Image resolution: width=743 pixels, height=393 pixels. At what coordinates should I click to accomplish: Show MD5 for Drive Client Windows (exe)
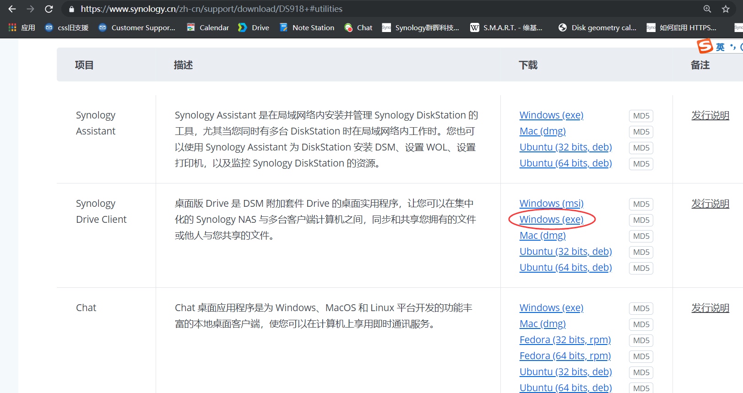[x=641, y=220]
